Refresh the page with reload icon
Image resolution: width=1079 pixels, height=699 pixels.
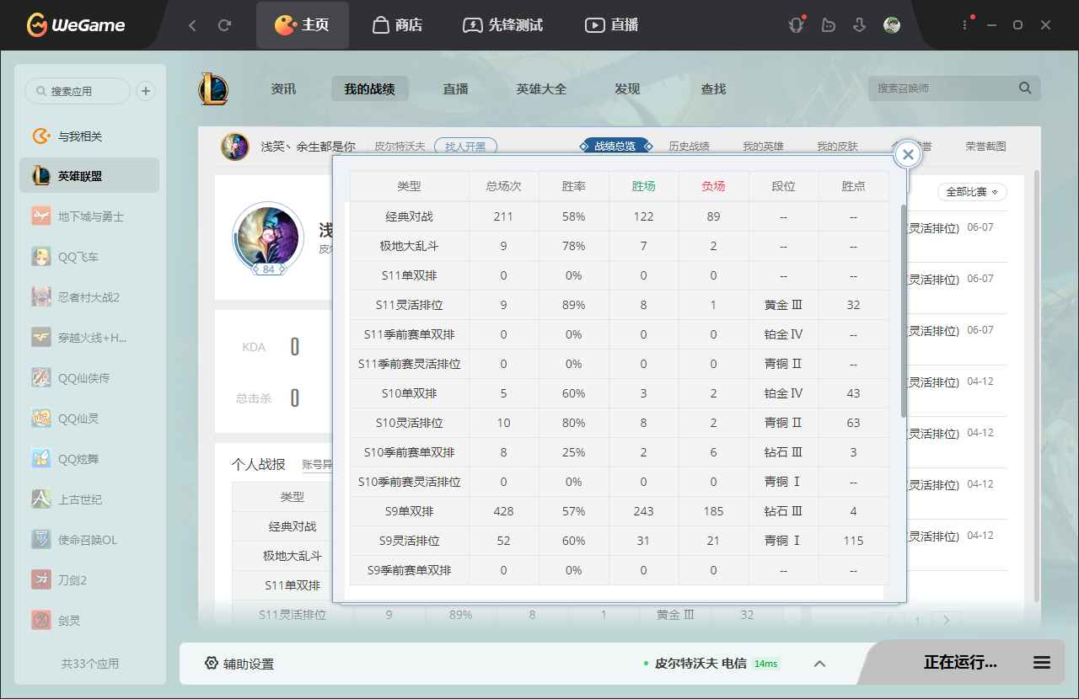[224, 25]
